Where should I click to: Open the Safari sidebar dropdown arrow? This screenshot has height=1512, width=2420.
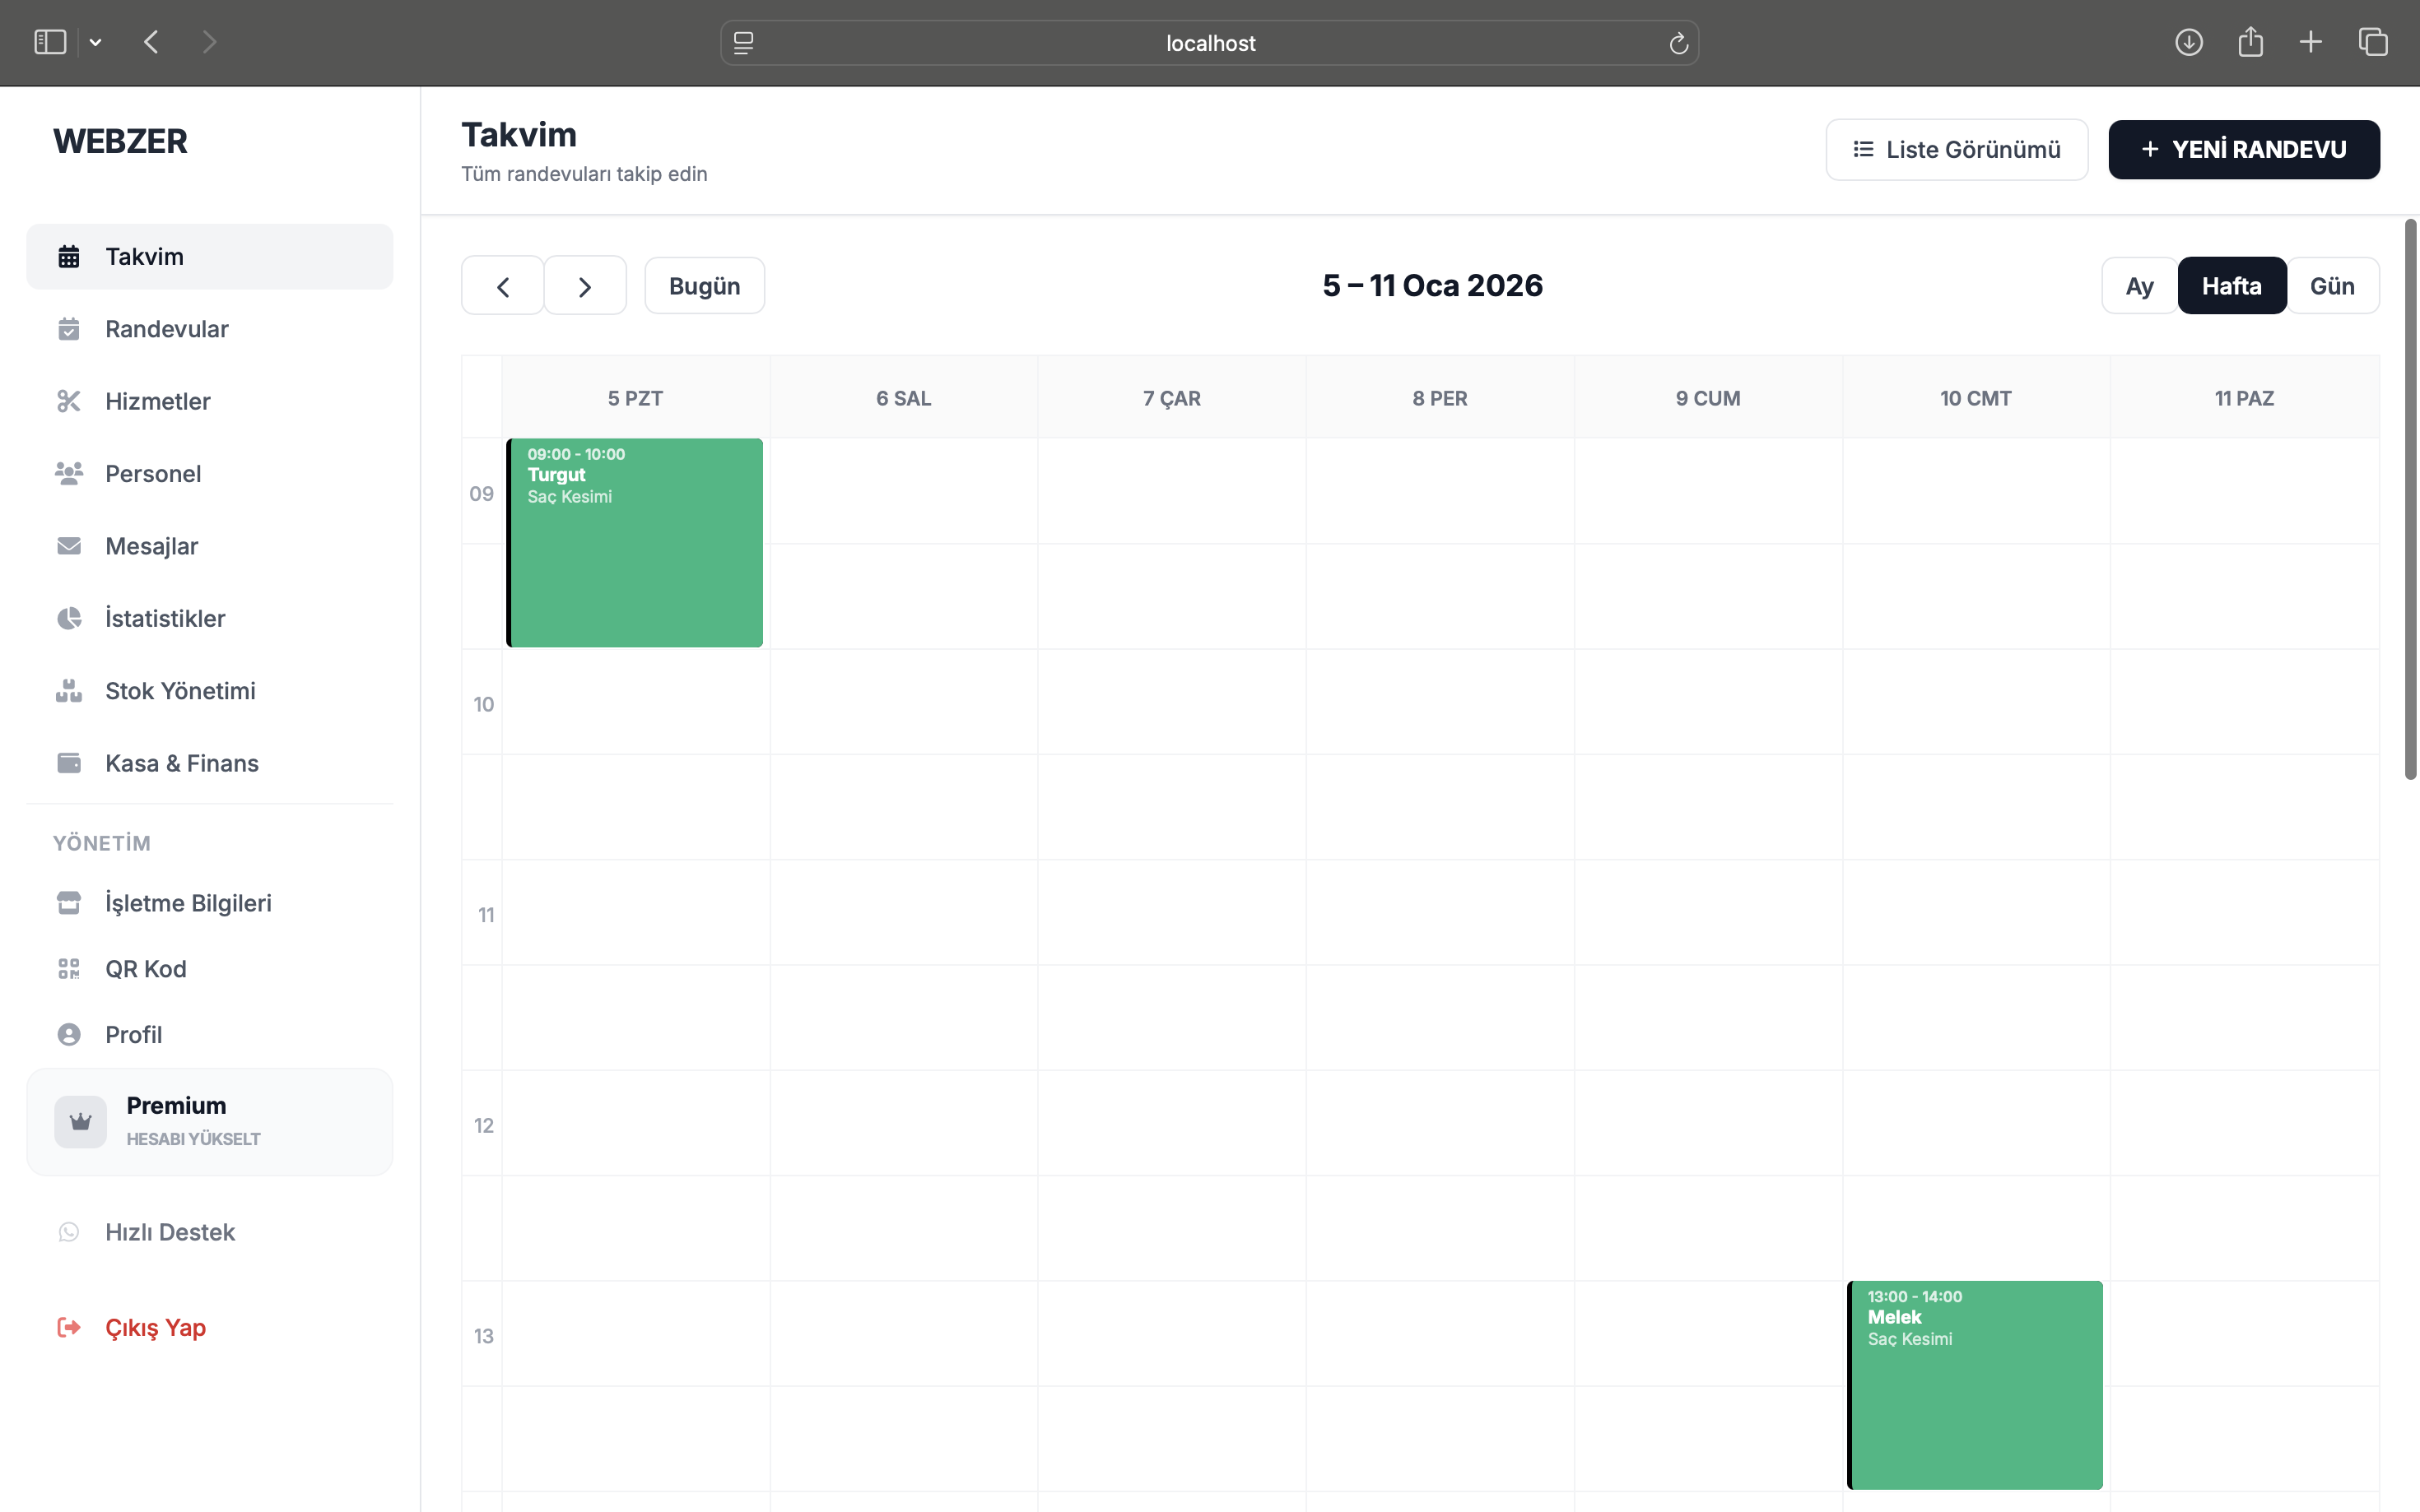tap(95, 42)
